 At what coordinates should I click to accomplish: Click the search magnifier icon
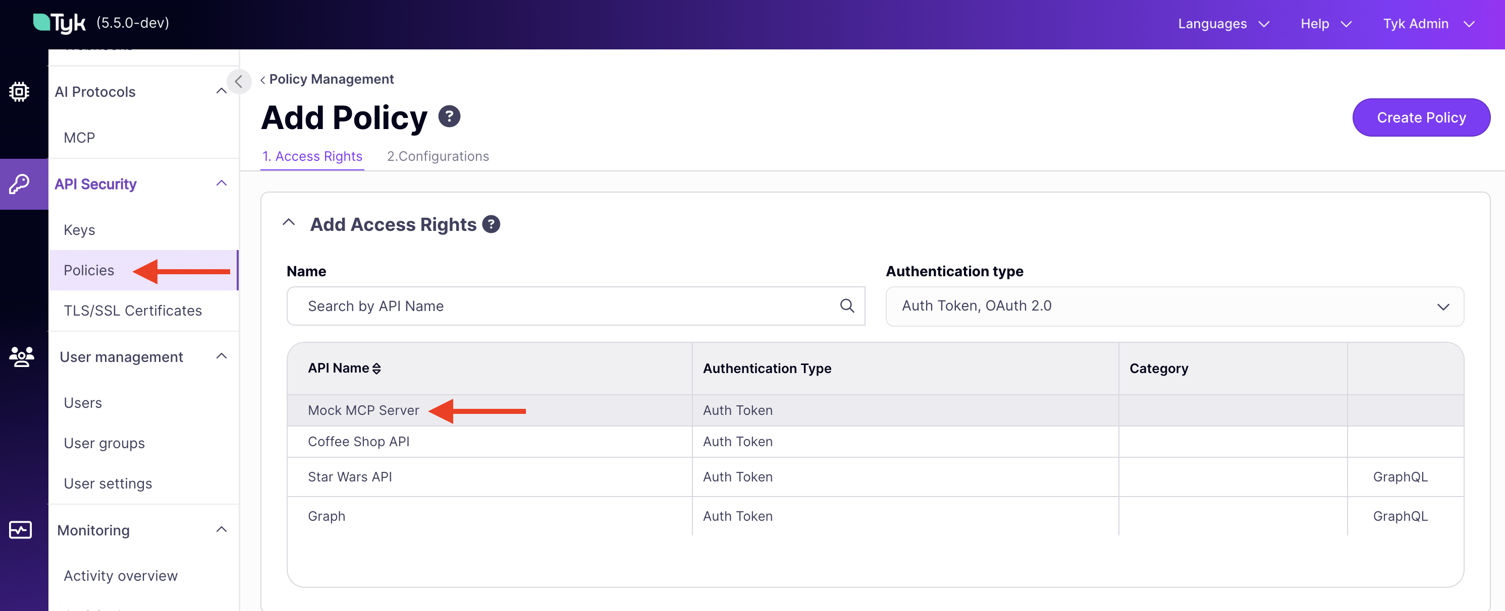(x=846, y=305)
